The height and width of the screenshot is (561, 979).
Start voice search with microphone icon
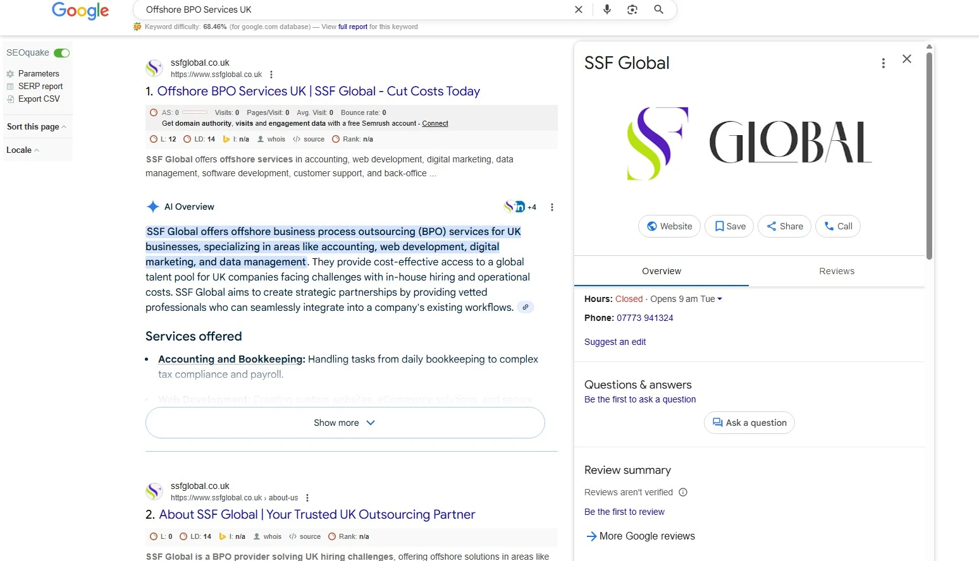[607, 9]
